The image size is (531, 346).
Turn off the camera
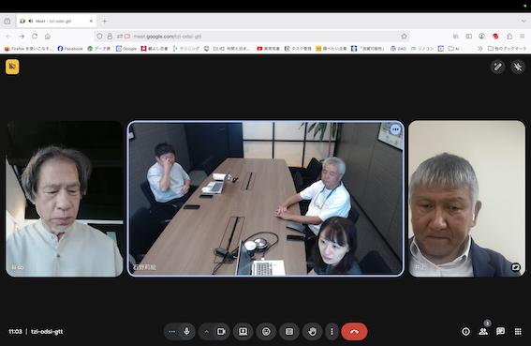pos(221,331)
